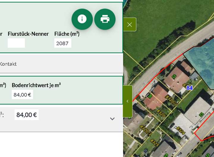
Task: Expand the 84,00 € summary row chevron
Action: (x=112, y=119)
